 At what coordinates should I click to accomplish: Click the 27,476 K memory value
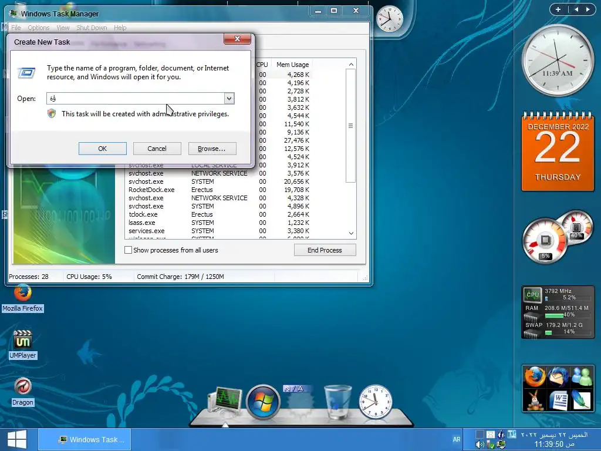pos(296,140)
